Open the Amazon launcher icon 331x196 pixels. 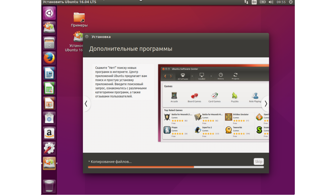tap(49, 133)
